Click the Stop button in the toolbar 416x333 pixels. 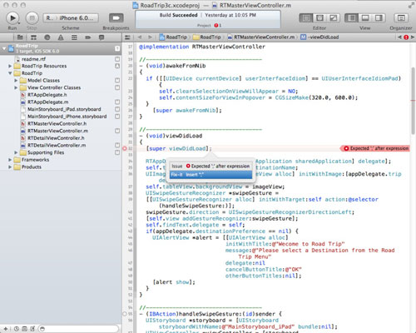pos(32,18)
